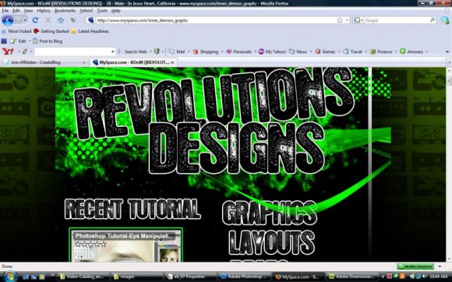Open the File menu

pyautogui.click(x=5, y=11)
